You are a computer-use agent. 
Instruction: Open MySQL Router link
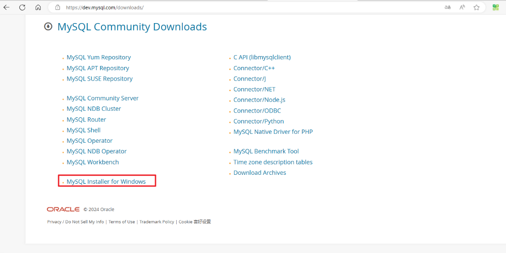(86, 119)
